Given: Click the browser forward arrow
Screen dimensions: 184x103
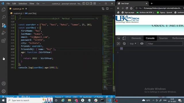Looking at the screenshot, I should [x=122, y=8].
